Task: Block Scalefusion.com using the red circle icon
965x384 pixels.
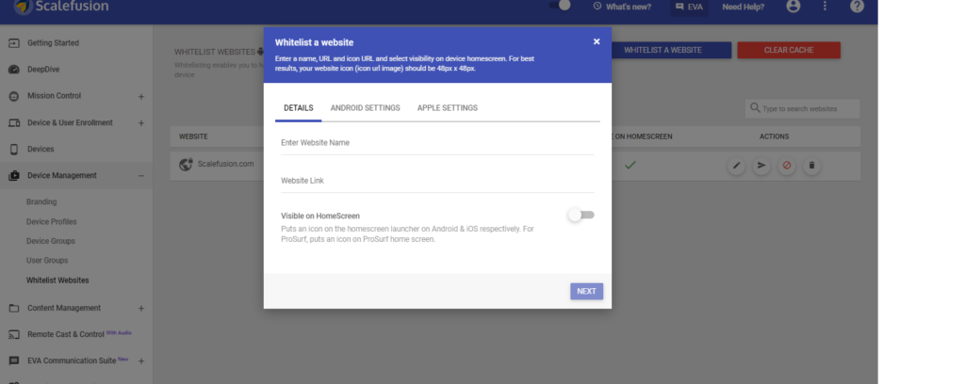Action: [787, 166]
